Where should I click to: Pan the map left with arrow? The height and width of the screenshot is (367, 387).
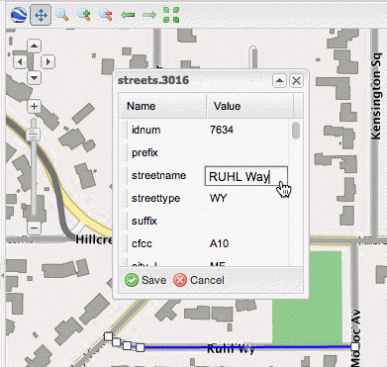tap(20, 61)
